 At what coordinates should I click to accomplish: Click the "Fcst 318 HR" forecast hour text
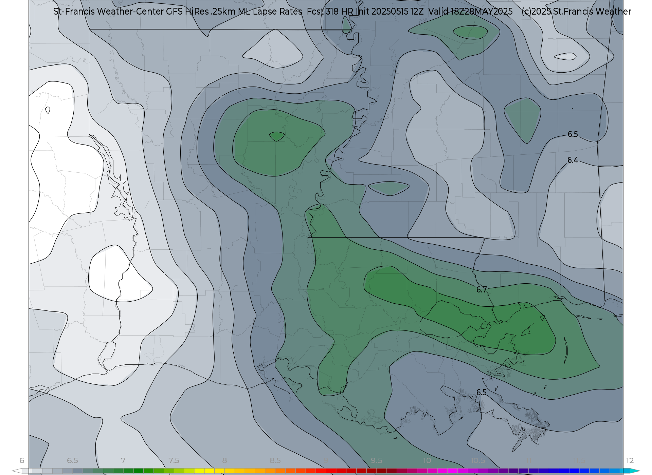tap(330, 12)
